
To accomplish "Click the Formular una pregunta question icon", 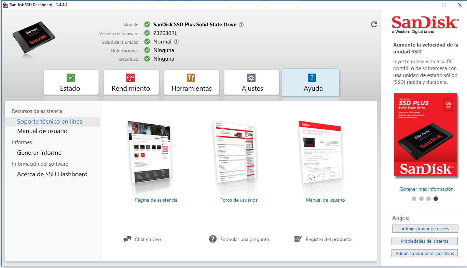I will (213, 239).
